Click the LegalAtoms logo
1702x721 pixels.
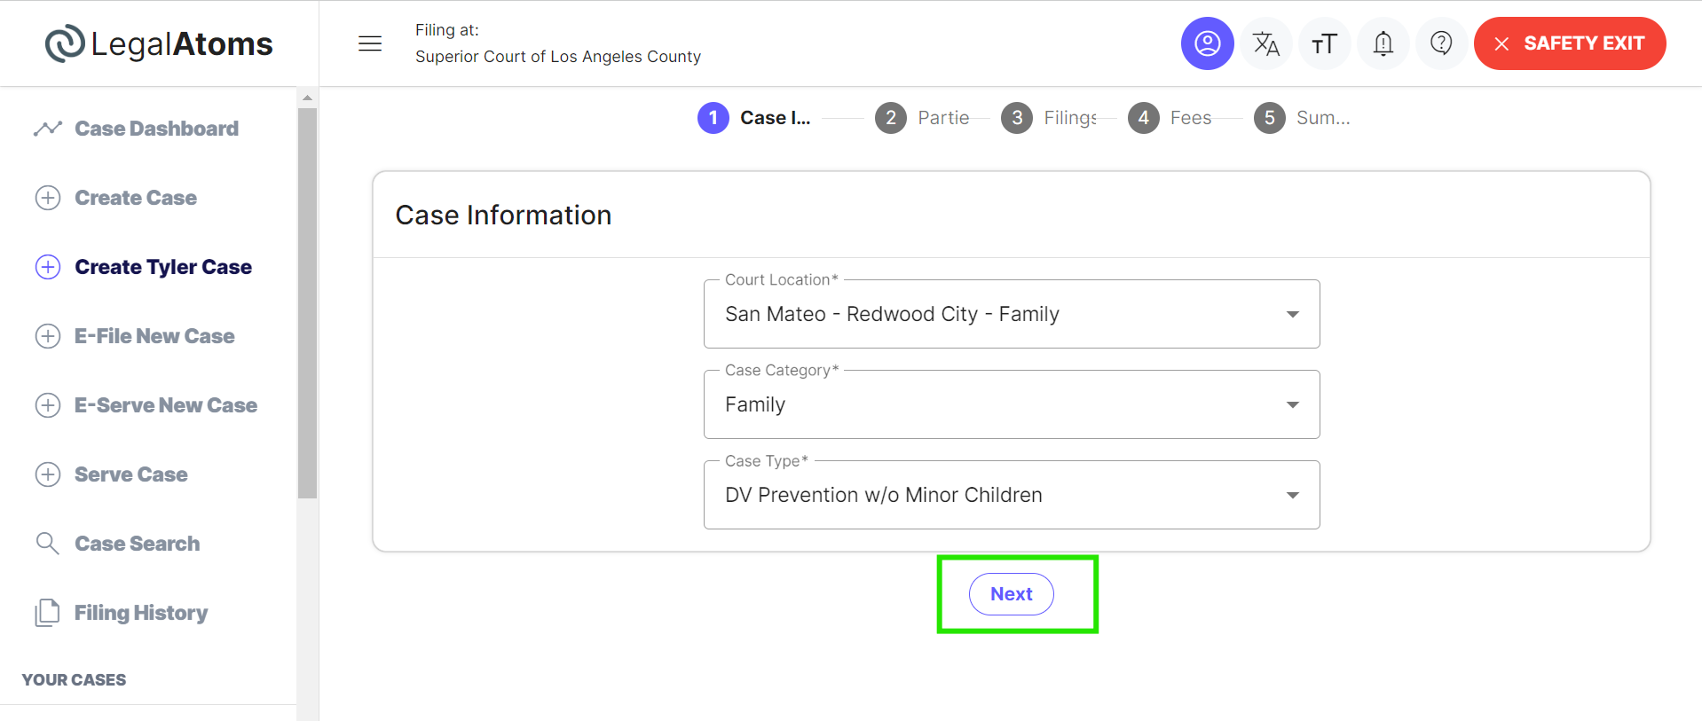159,43
